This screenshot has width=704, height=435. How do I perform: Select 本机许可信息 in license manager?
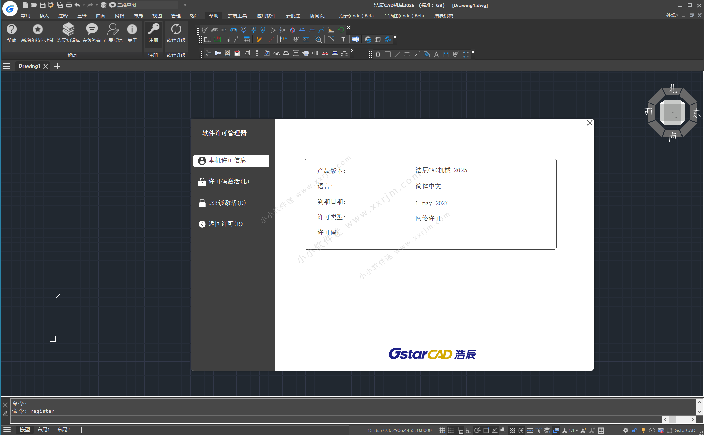(x=231, y=161)
